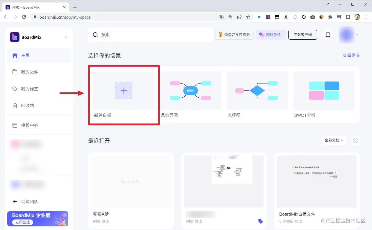
Task: Open the BoardMix白板文件 recent file
Action: click(x=317, y=191)
